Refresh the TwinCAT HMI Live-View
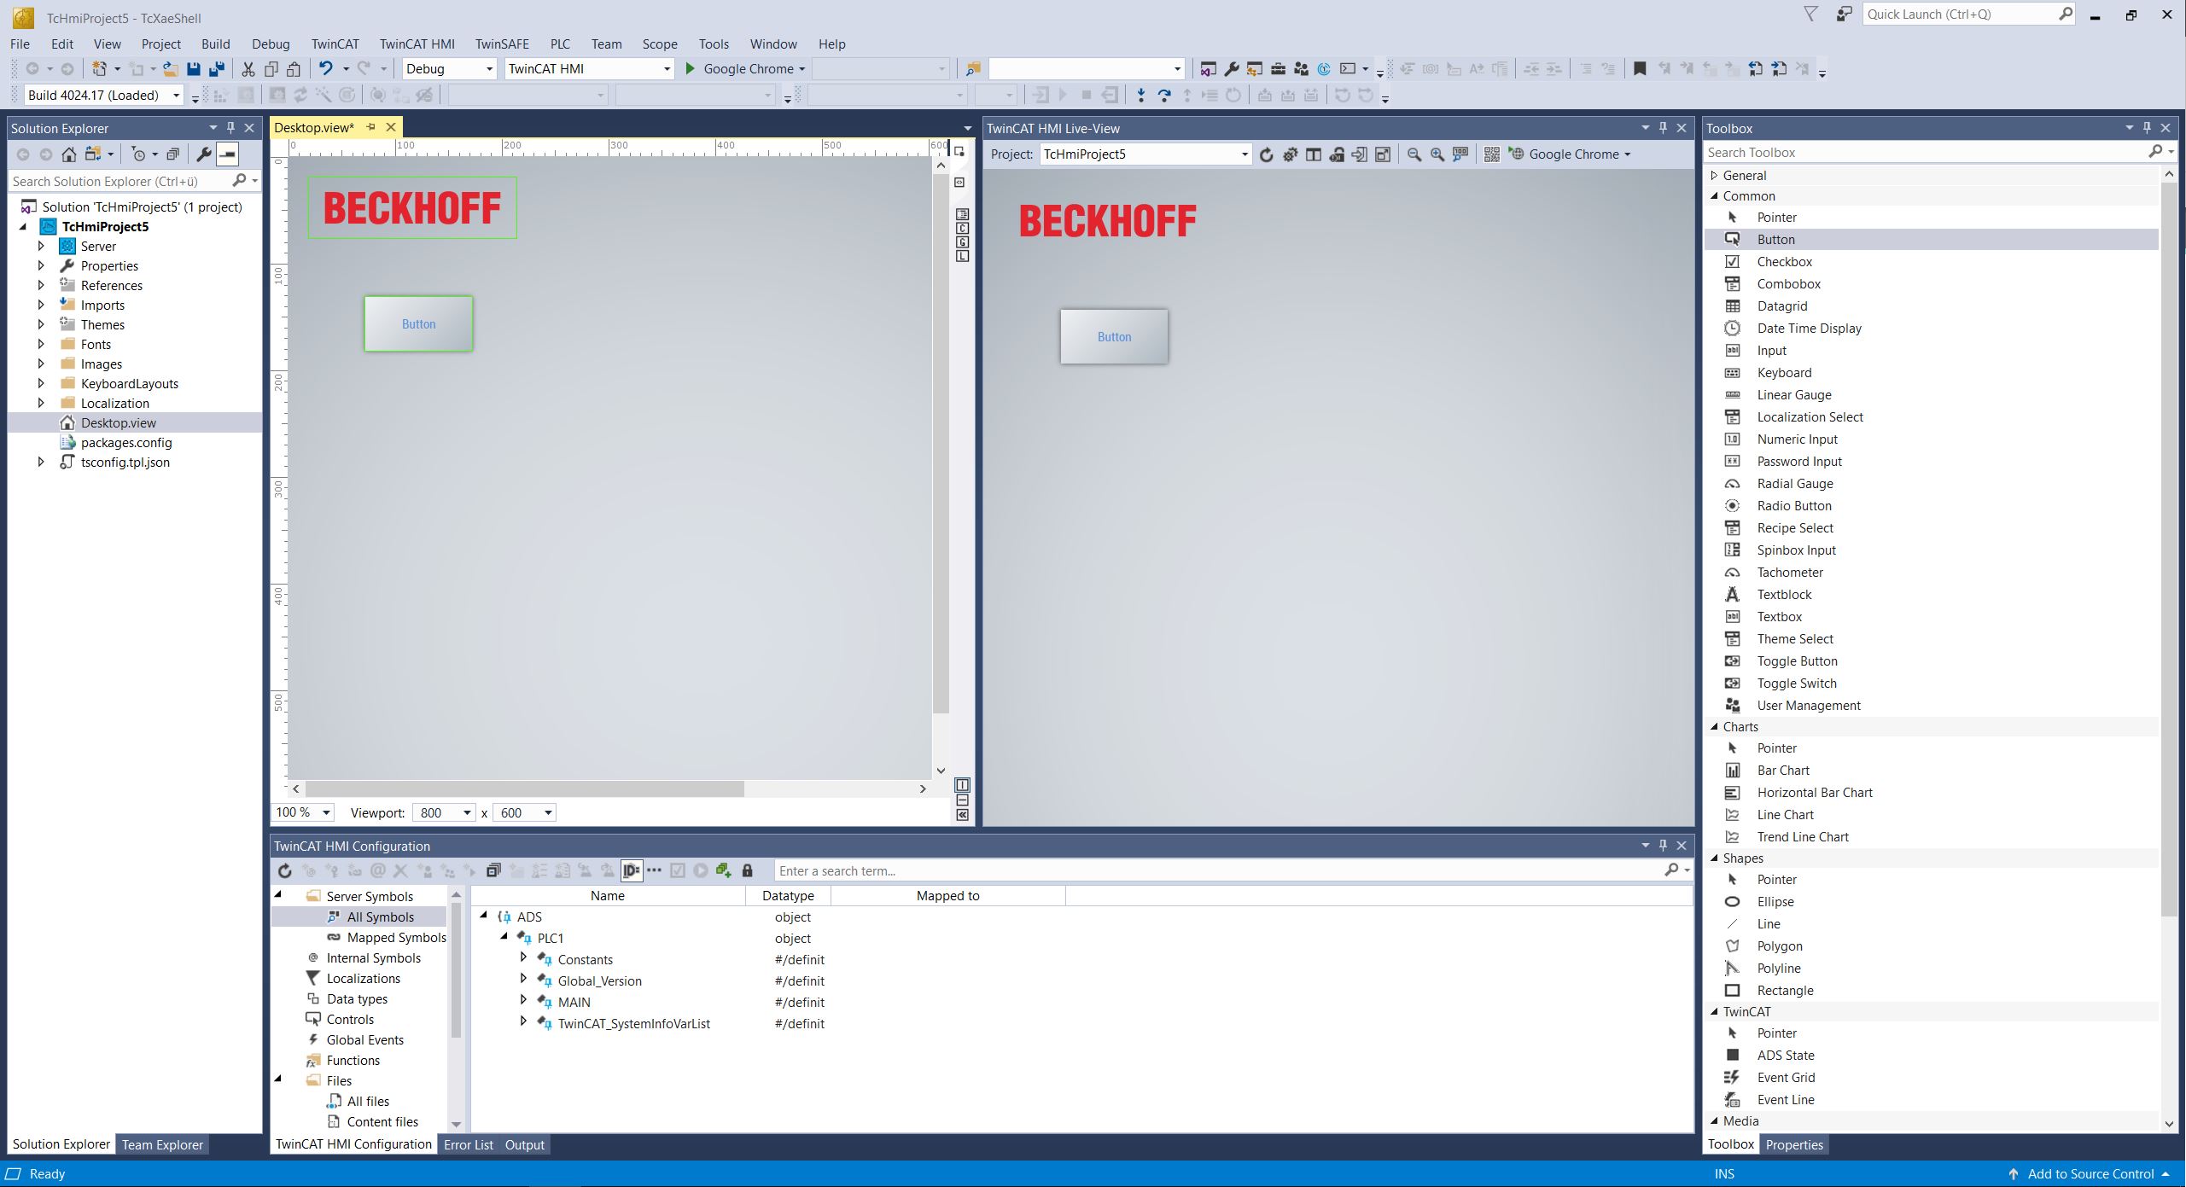 pos(1267,154)
